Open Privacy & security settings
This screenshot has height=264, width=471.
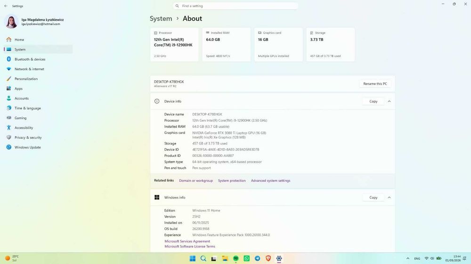38,138
